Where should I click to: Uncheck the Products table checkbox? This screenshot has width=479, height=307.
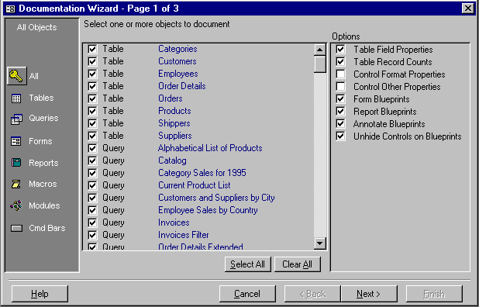coord(92,111)
